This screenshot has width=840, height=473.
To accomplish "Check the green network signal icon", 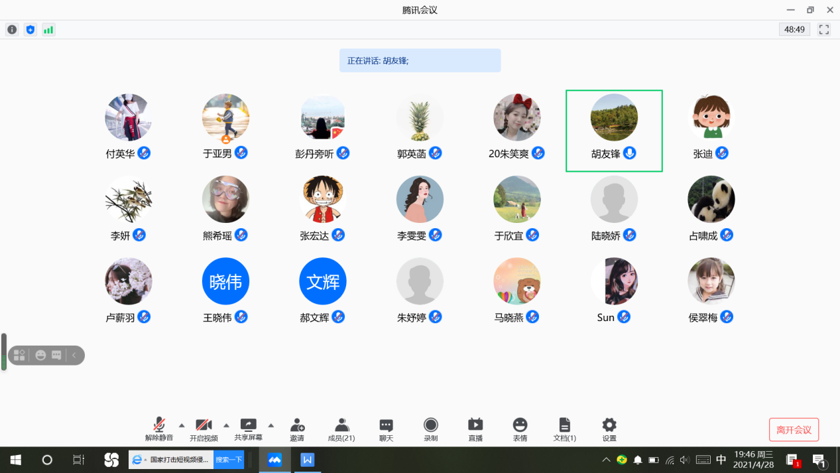I will point(48,30).
